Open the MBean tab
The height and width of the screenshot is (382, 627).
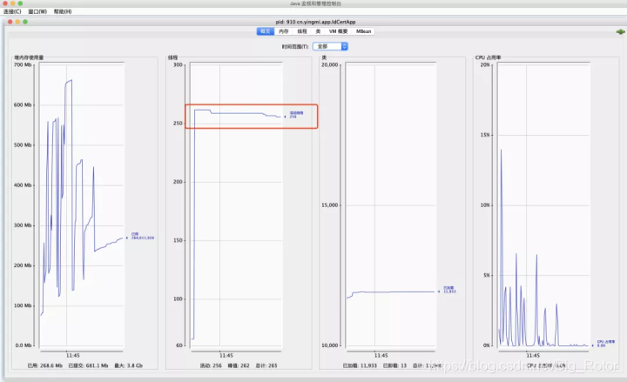pos(363,31)
